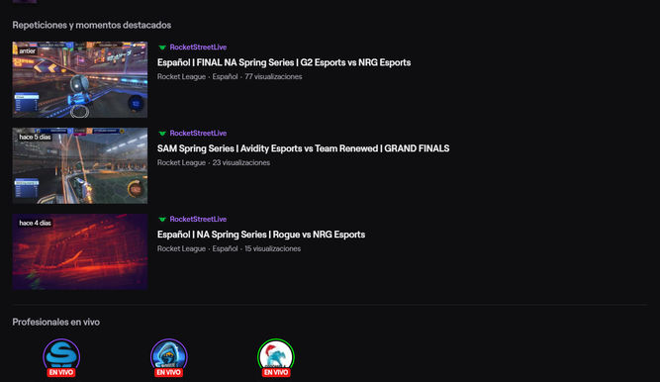Click green badge icon beside RocketStreetLive on Rogue video
The height and width of the screenshot is (382, 660).
click(x=162, y=220)
